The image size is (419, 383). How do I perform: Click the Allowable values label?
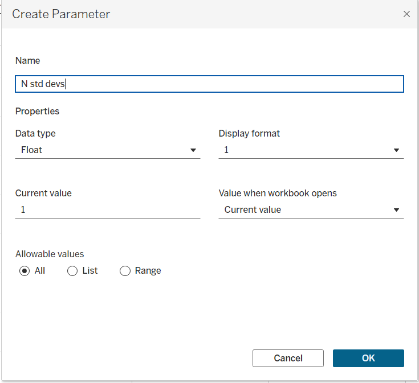tap(50, 254)
